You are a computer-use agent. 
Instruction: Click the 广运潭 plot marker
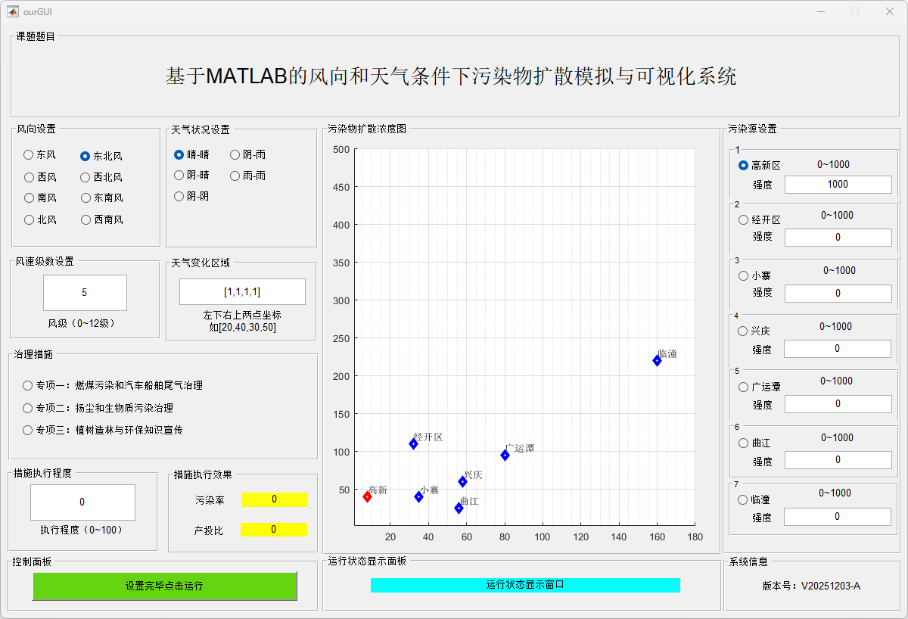[505, 455]
